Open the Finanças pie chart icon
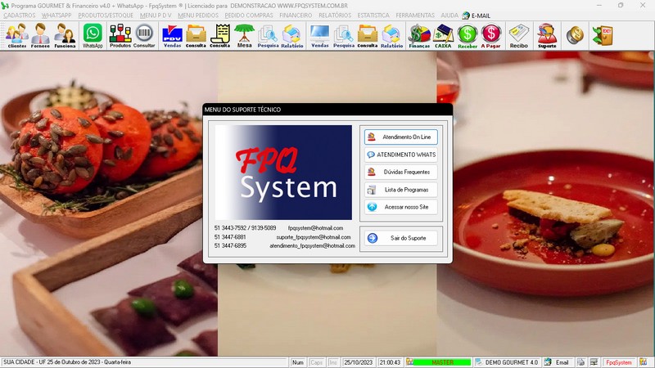 point(419,35)
